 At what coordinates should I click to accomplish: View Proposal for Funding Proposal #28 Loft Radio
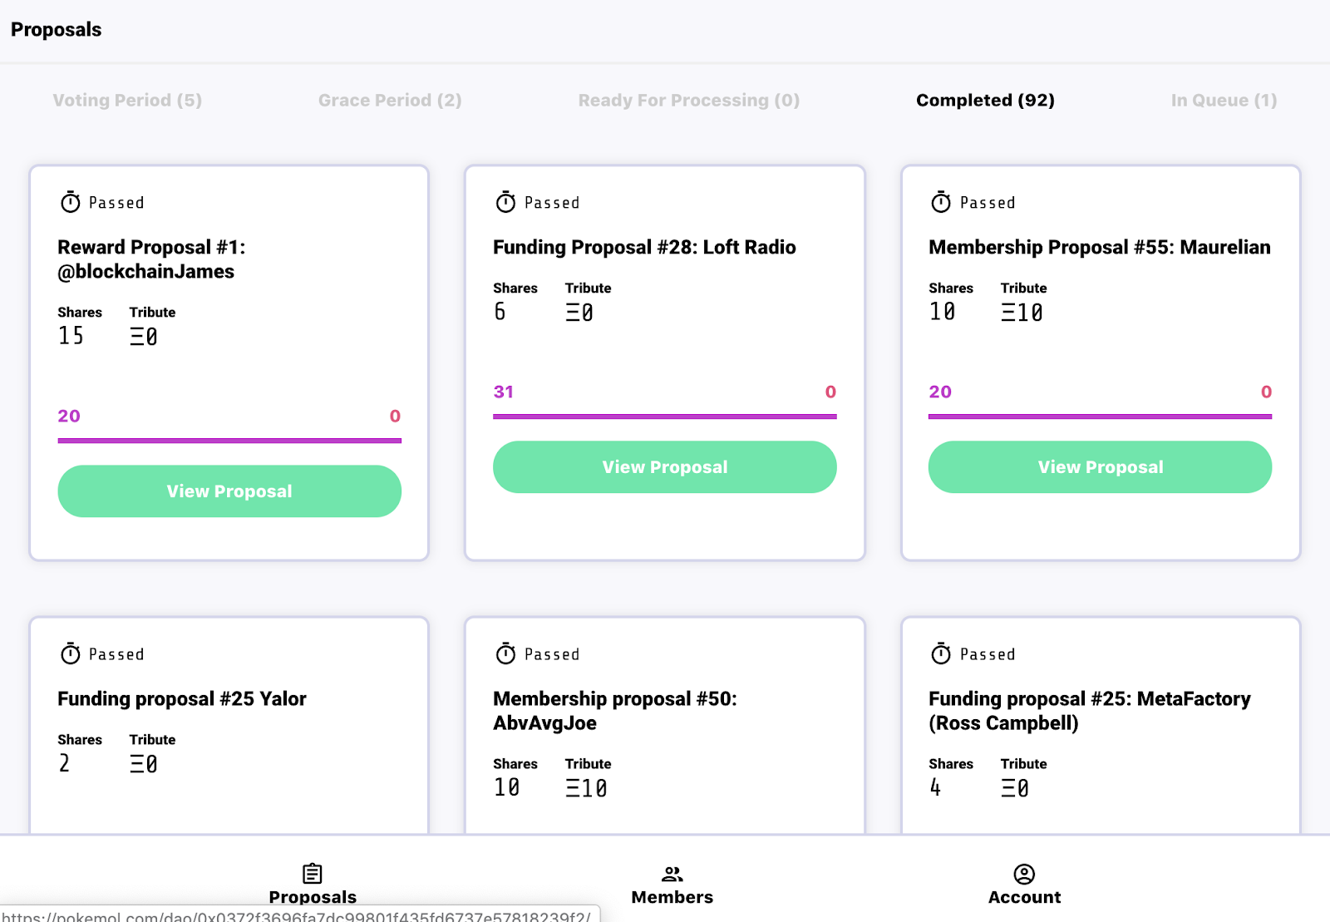coord(664,467)
